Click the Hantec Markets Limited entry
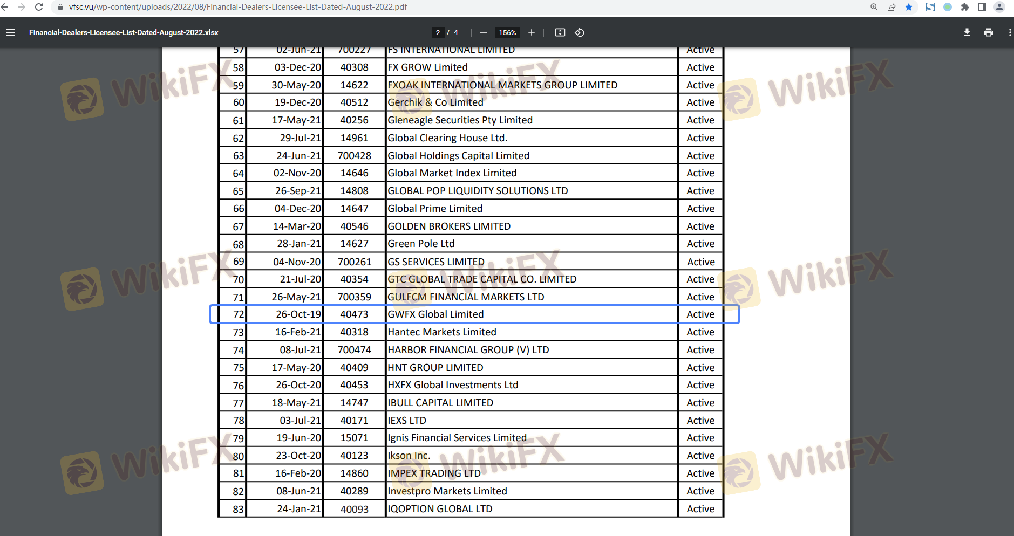The image size is (1014, 536). [x=442, y=332]
